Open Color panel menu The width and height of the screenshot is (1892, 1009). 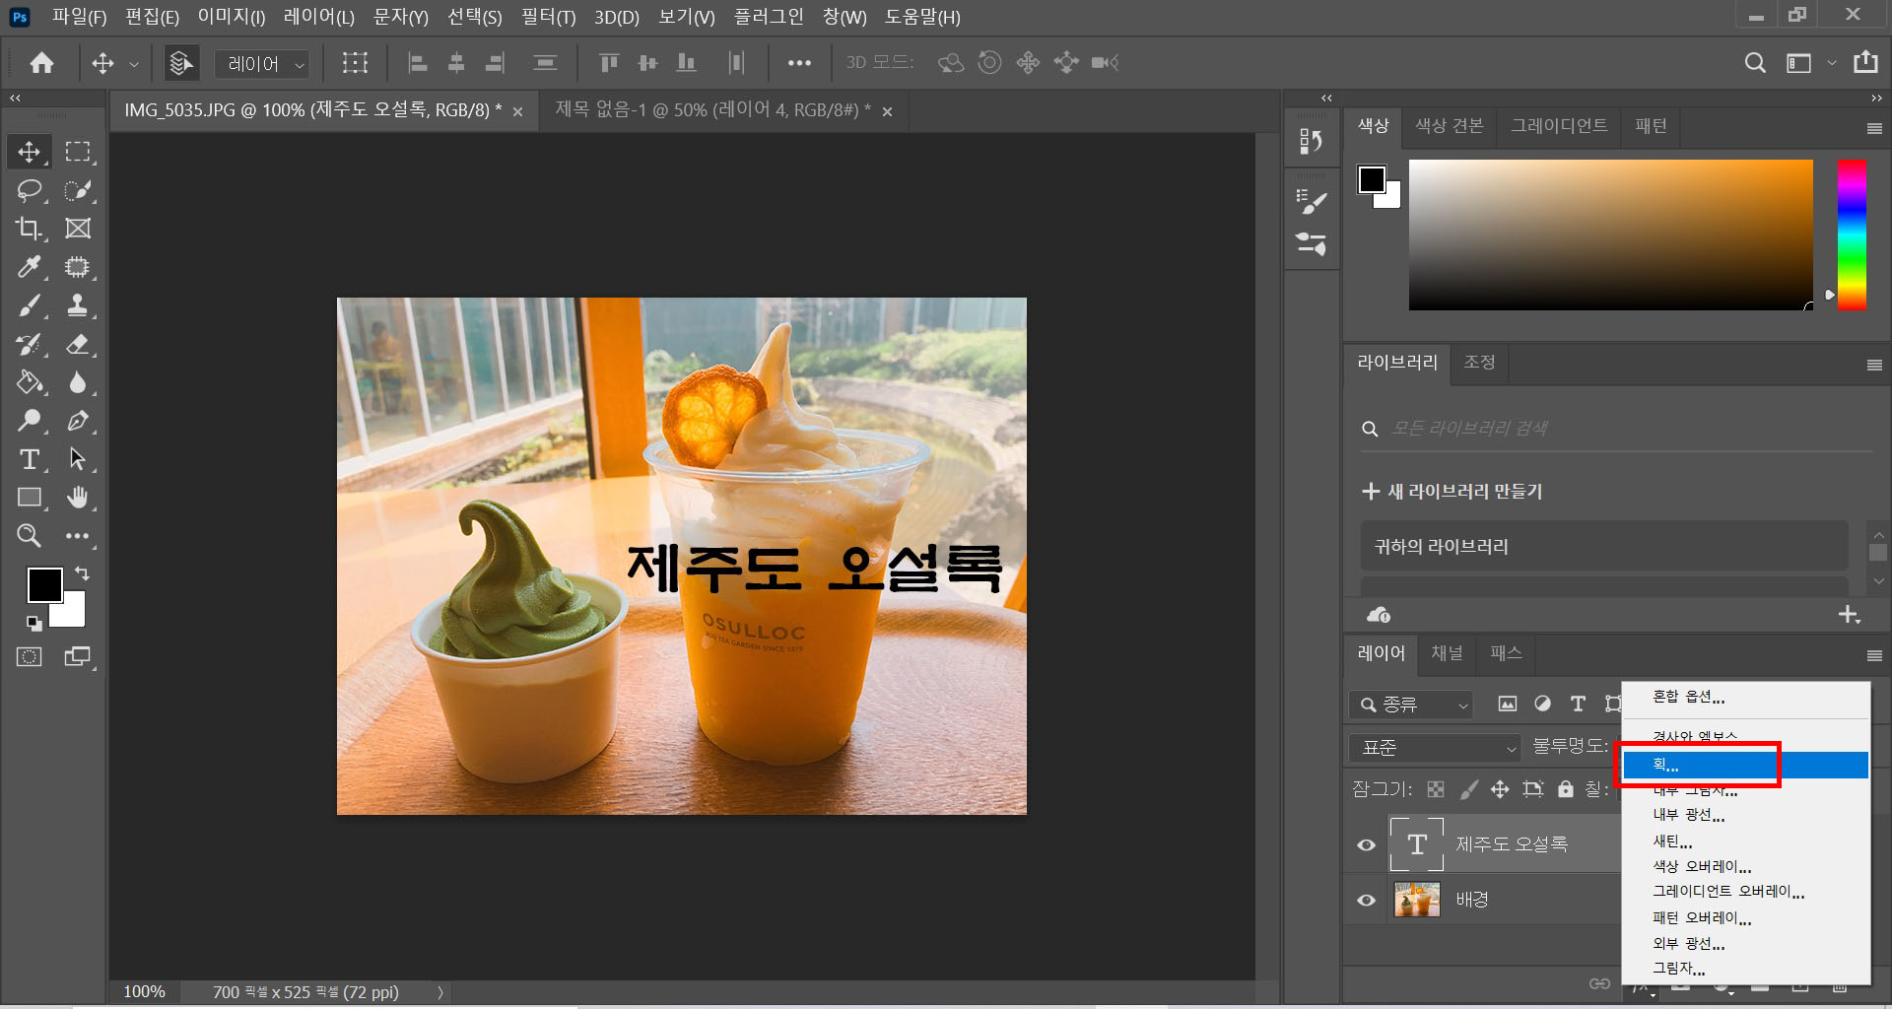[x=1874, y=128]
